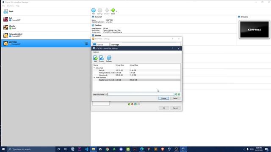Screen dimensions: 271x152
Task: Click the Create disk image icon
Action: pos(101,59)
